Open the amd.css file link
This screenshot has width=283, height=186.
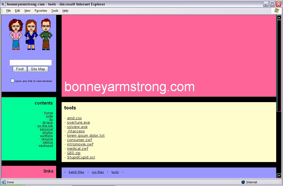click(74, 118)
